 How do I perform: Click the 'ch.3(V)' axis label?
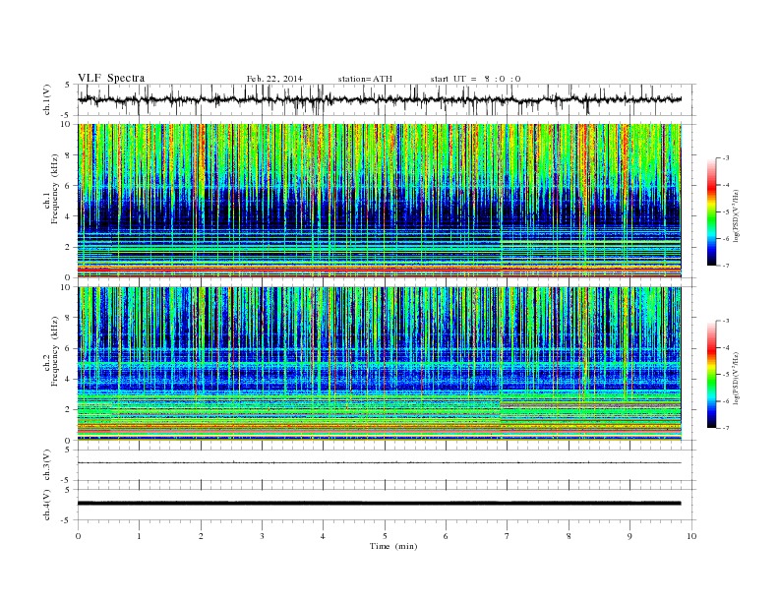(47, 465)
